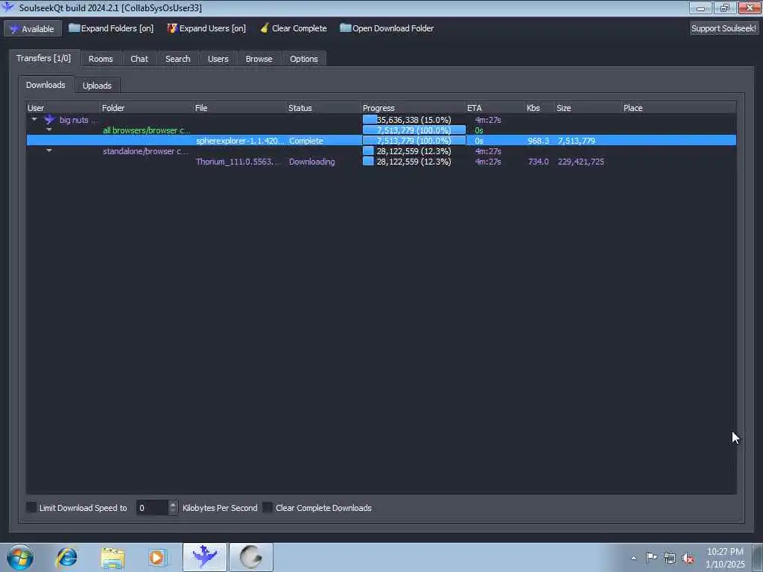Click the Complete status cell
Screen dimensions: 763x572
[306, 141]
